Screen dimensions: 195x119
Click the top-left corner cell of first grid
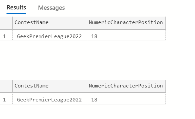6,23
